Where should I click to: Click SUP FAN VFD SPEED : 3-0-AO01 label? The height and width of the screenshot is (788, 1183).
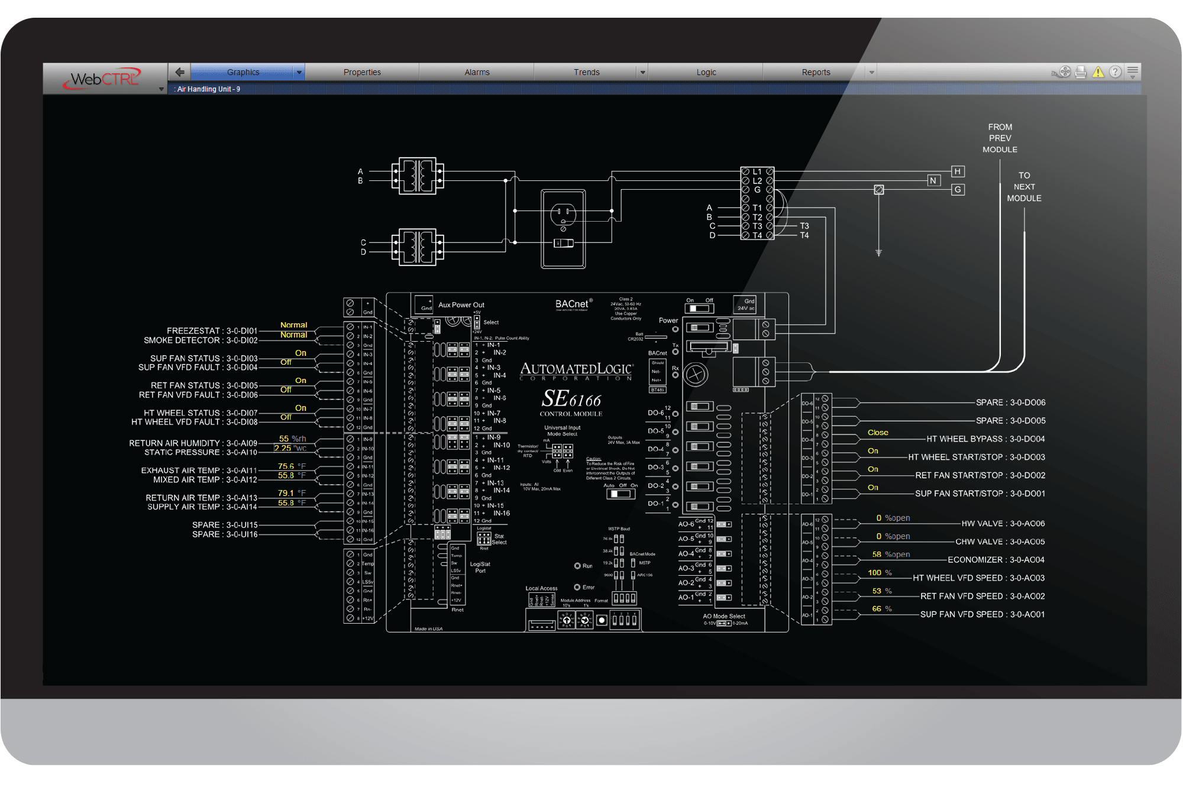982,614
